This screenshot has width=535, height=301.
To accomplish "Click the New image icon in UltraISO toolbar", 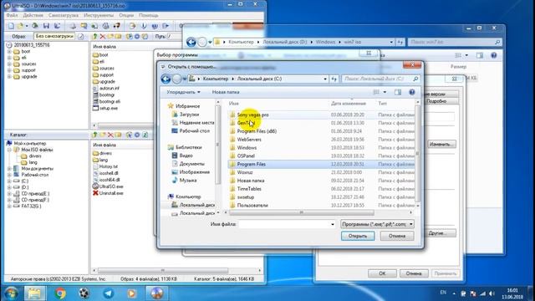I will pos(11,26).
